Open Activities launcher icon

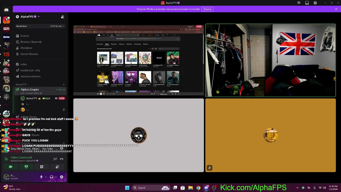coord(42,167)
